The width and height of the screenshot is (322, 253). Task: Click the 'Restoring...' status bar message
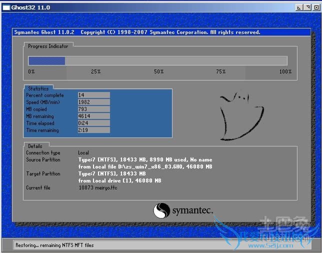tap(54, 245)
